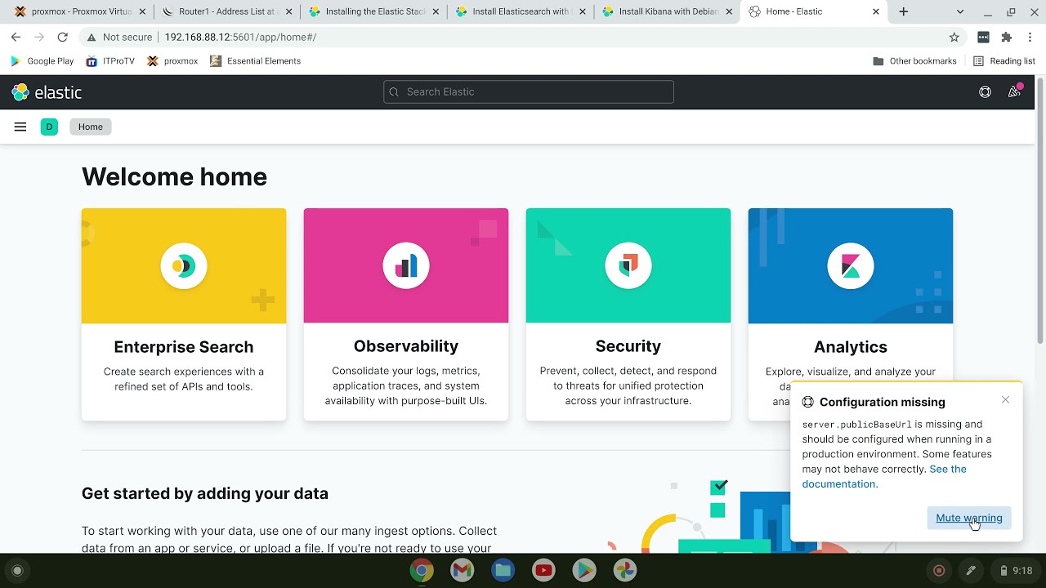This screenshot has height=588, width=1046.
Task: Open the Security card title
Action: click(x=628, y=346)
